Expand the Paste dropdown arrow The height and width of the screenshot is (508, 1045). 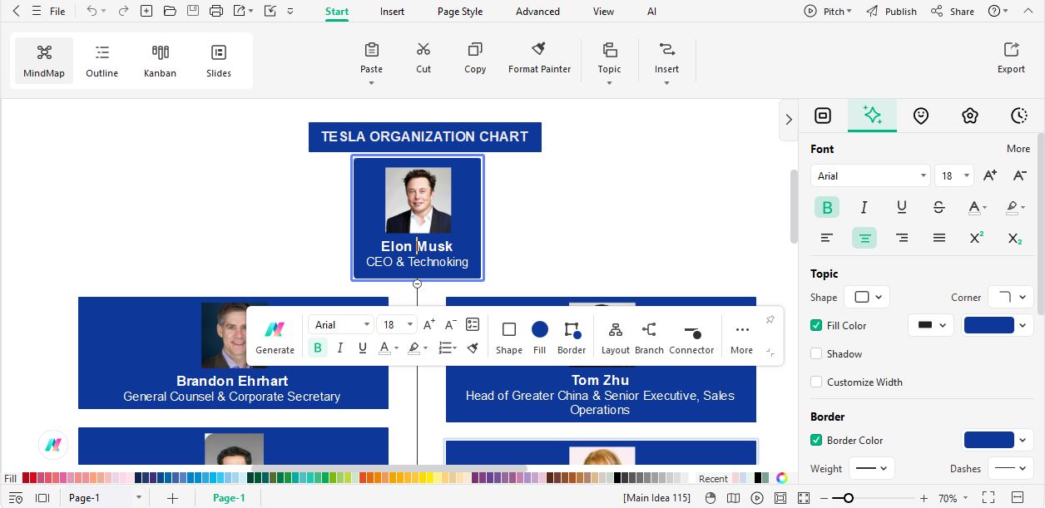tap(371, 82)
